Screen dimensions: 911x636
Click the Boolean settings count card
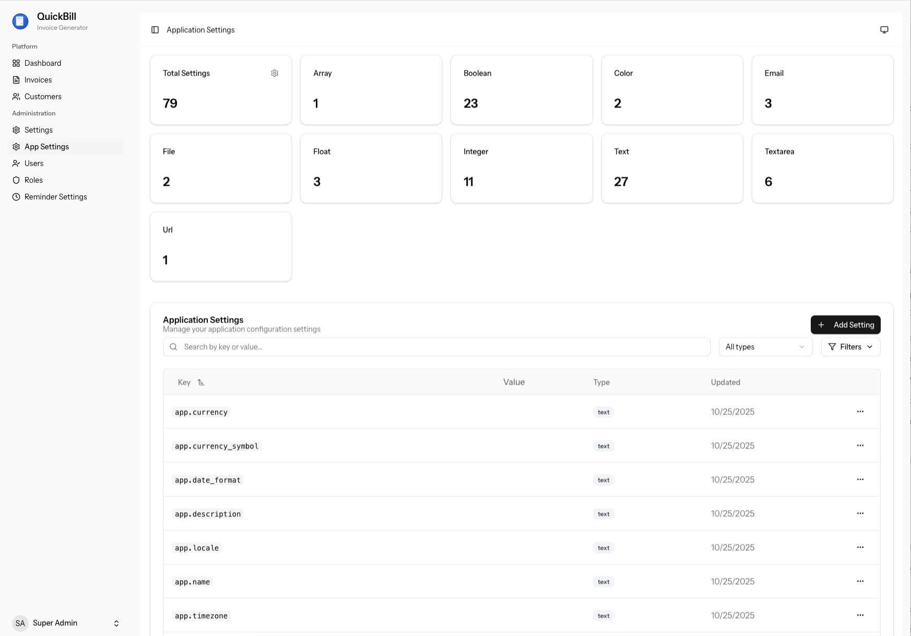(x=521, y=90)
